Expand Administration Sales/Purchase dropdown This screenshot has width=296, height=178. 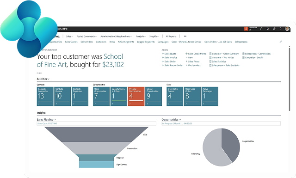tap(116, 36)
